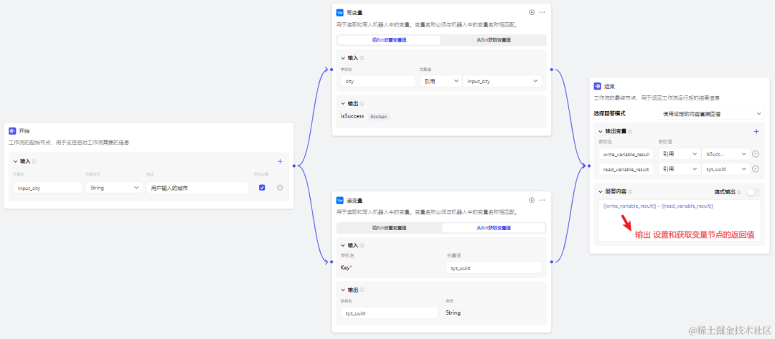Click the info icon beside 开始 node's 输入
Image resolution: width=775 pixels, height=339 pixels.
point(34,161)
